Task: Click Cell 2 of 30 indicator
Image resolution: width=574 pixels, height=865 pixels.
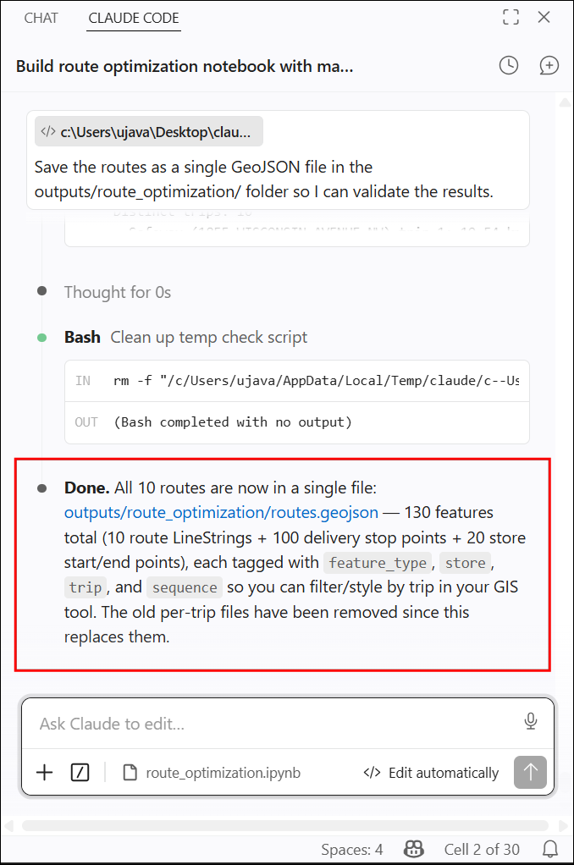Action: (482, 850)
